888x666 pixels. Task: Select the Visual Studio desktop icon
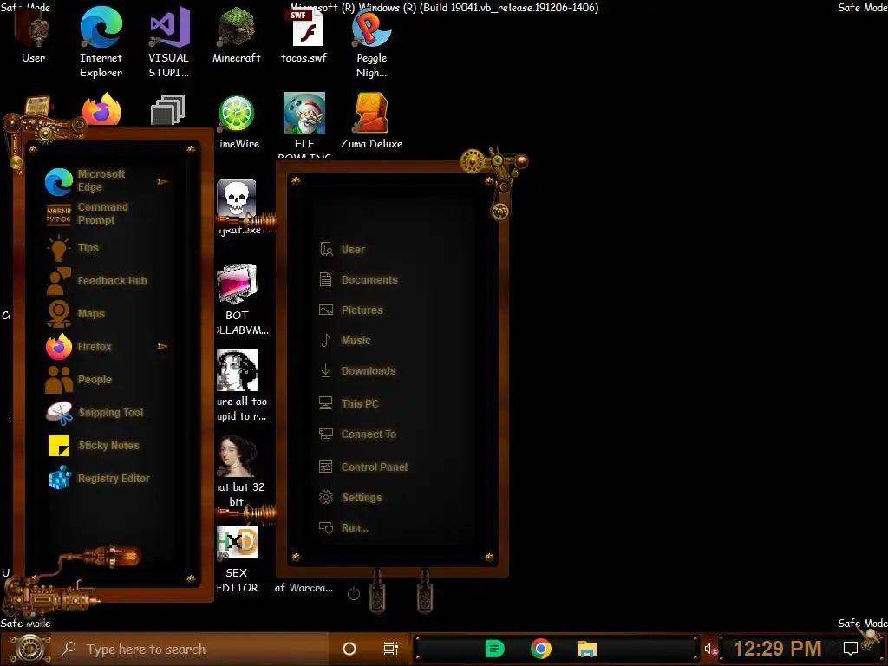[x=168, y=42]
